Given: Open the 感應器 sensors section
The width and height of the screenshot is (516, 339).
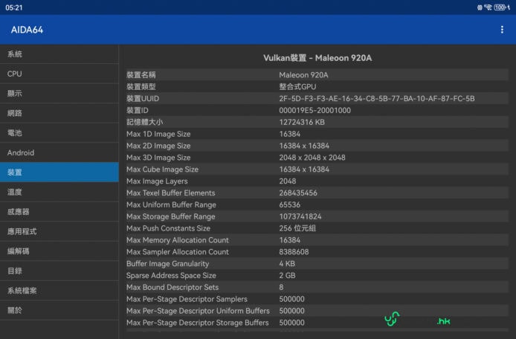Looking at the screenshot, I should click(59, 212).
